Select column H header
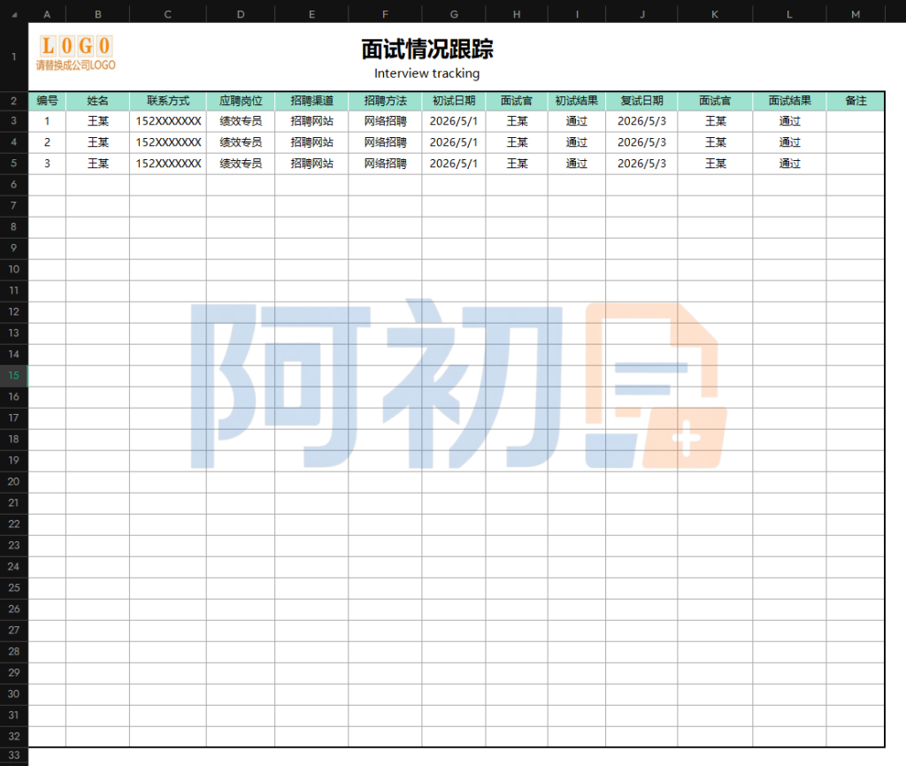Screen dimensions: 906x766 (x=517, y=14)
